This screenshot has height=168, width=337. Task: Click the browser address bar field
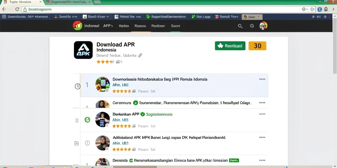[161, 10]
